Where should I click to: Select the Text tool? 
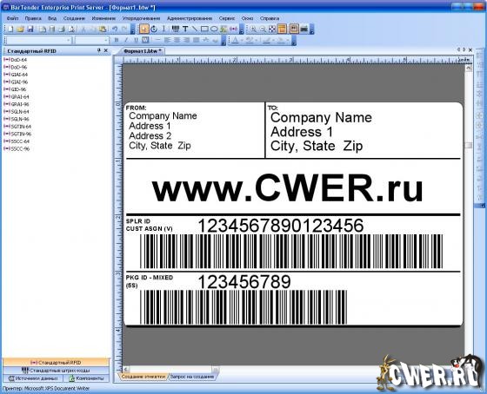[185, 30]
